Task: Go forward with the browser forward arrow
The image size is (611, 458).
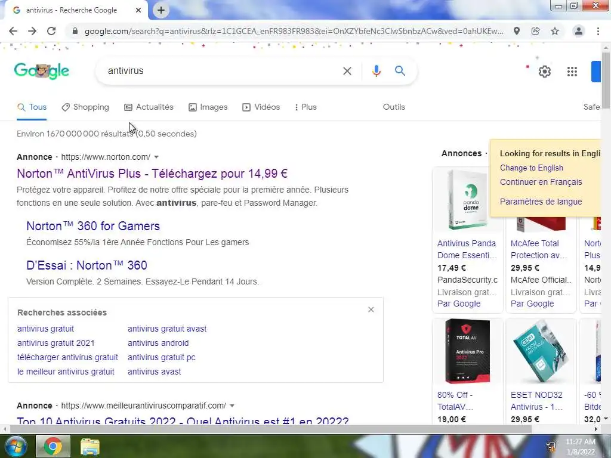Action: click(32, 31)
